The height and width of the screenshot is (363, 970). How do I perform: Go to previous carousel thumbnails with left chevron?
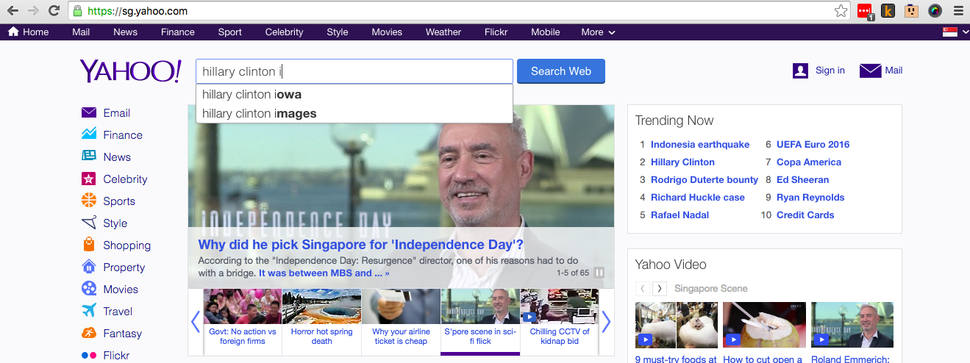196,322
